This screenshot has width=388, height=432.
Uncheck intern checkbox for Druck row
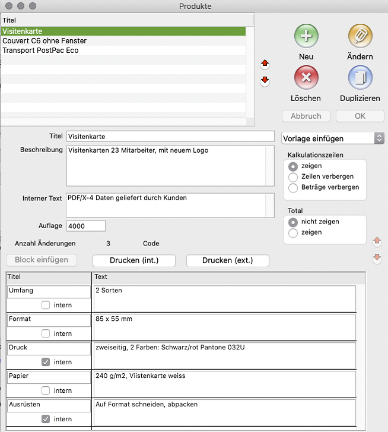[46, 362]
